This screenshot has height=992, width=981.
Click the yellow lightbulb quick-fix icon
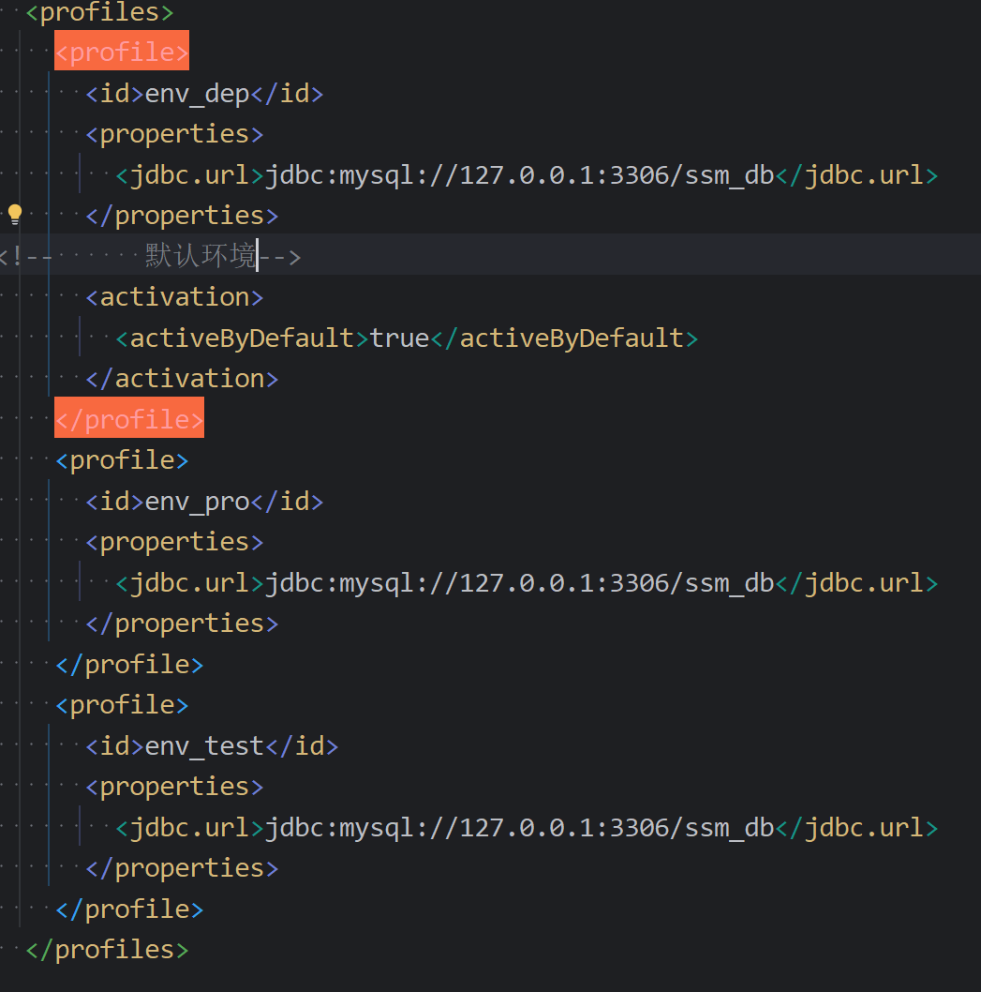click(15, 215)
